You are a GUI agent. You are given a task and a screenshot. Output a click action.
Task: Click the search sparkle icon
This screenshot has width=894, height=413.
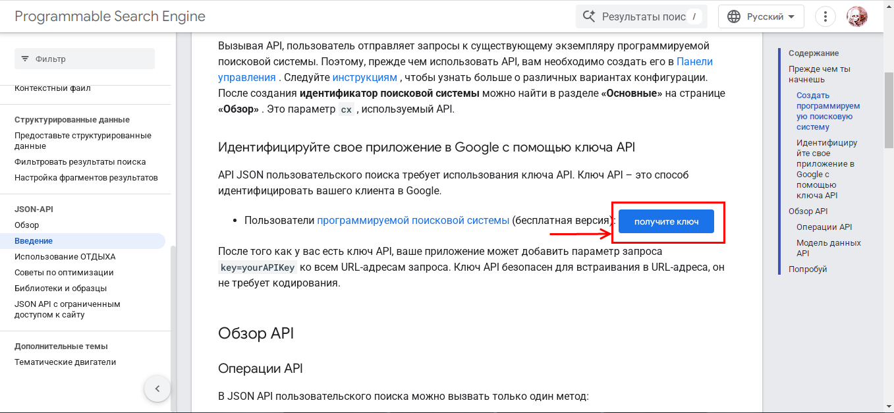click(x=589, y=16)
